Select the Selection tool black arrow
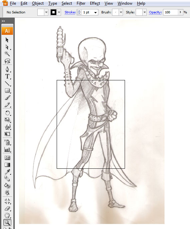The height and width of the screenshot is (229, 190). [7, 40]
